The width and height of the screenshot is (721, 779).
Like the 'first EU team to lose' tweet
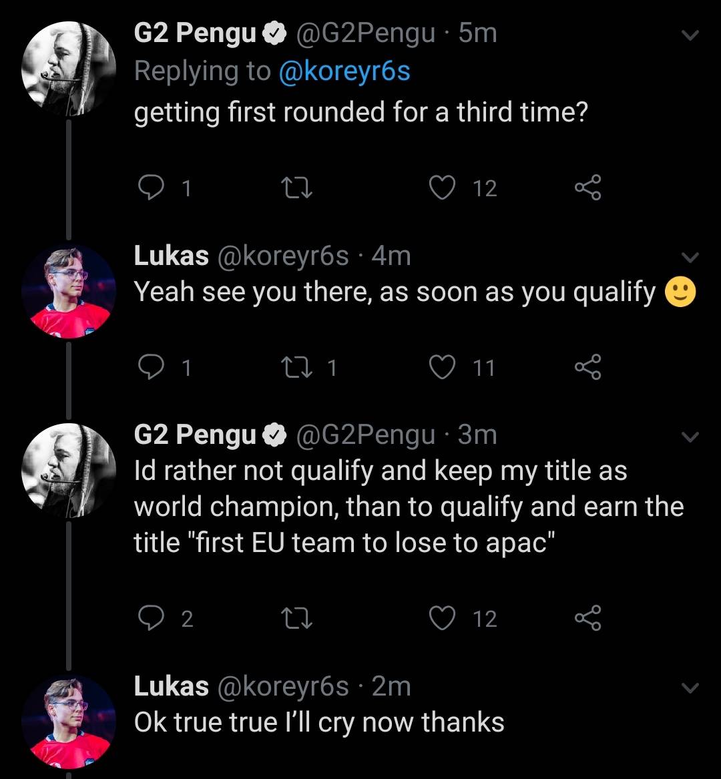(x=441, y=619)
